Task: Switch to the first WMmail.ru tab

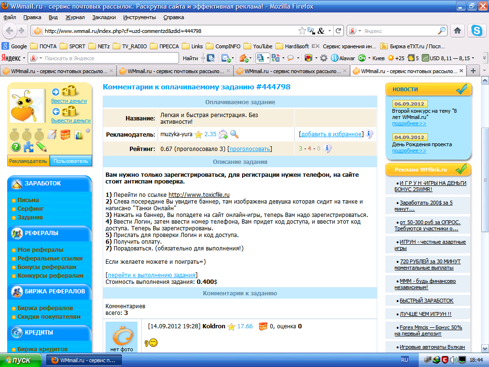Action: coord(58,71)
